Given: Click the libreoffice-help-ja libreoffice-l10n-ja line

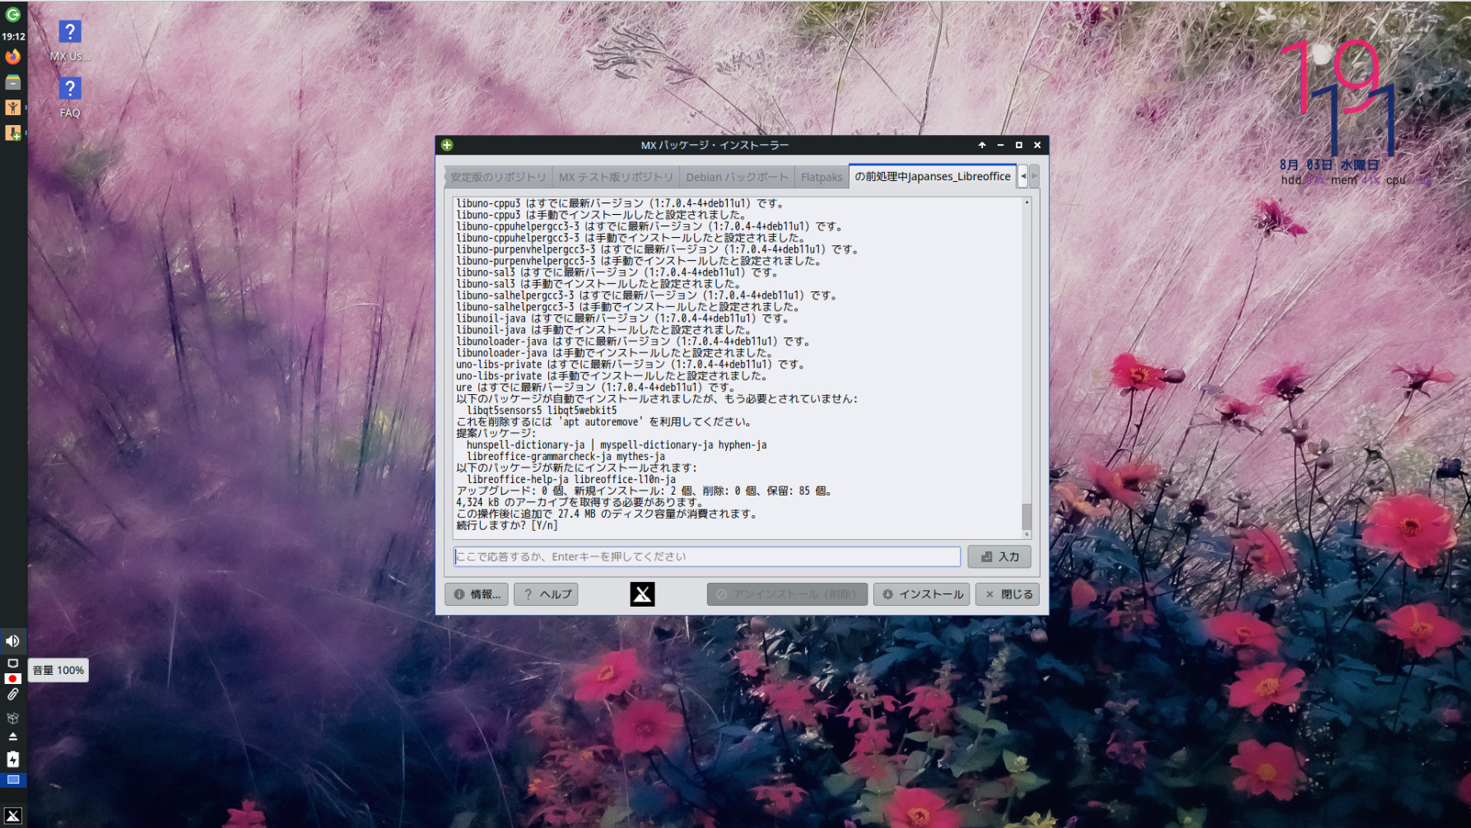Looking at the screenshot, I should (571, 479).
